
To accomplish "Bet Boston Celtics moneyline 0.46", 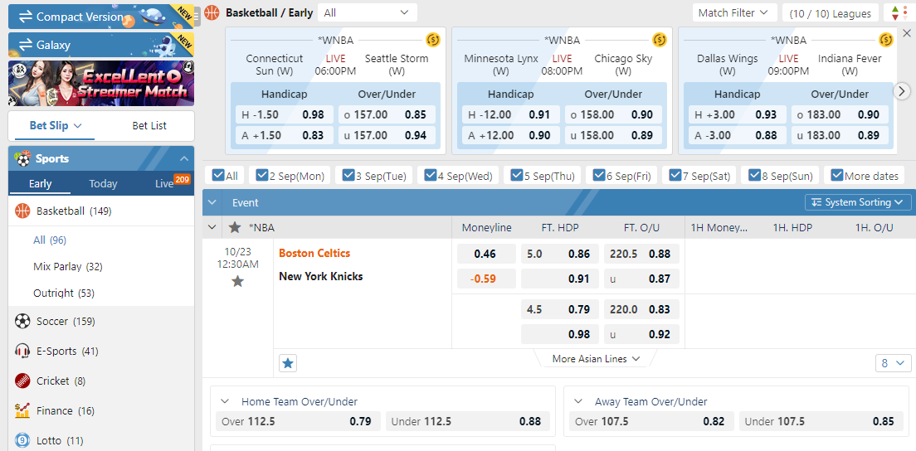I will pos(486,254).
